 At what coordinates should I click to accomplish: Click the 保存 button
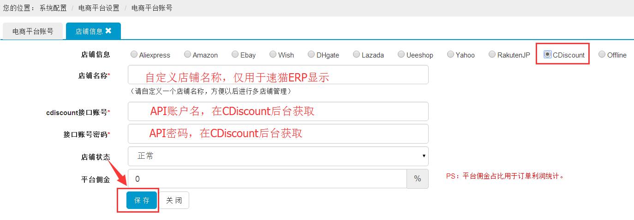tap(142, 200)
